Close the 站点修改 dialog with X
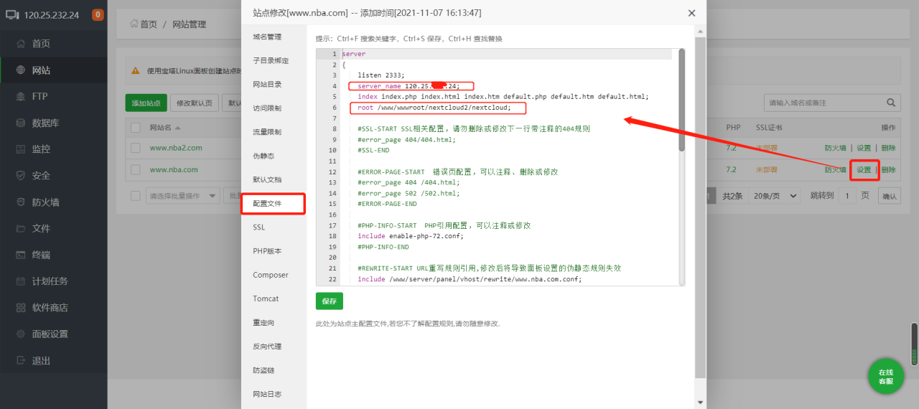919x409 pixels. 691,13
